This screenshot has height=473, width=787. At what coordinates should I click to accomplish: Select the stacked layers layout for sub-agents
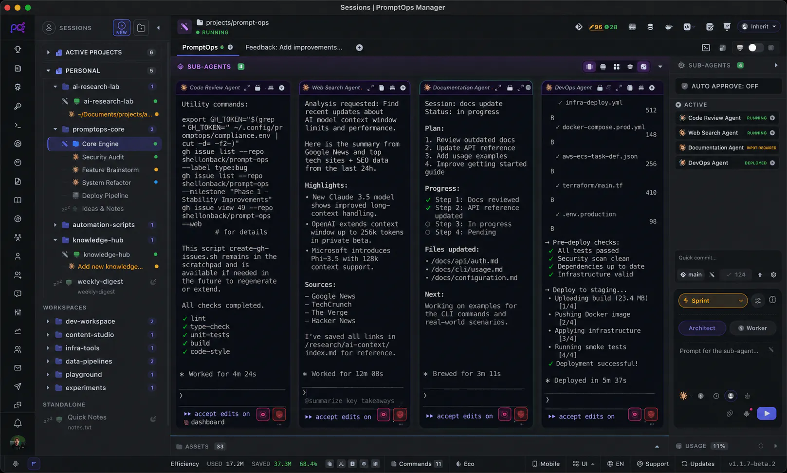(630, 67)
